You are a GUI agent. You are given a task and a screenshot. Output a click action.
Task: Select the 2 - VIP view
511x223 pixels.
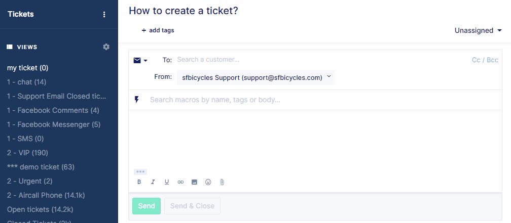click(x=28, y=153)
